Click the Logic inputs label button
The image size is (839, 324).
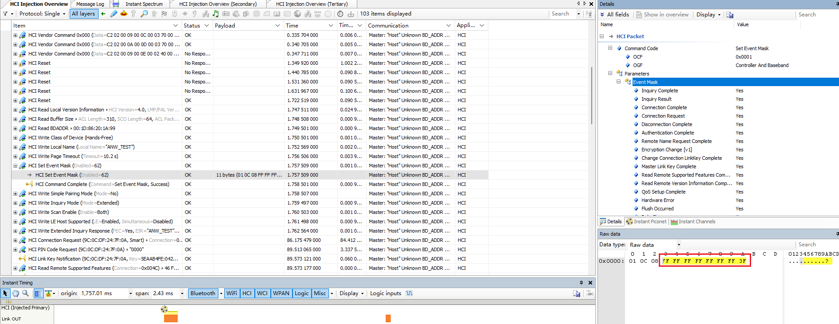pyautogui.click(x=385, y=293)
